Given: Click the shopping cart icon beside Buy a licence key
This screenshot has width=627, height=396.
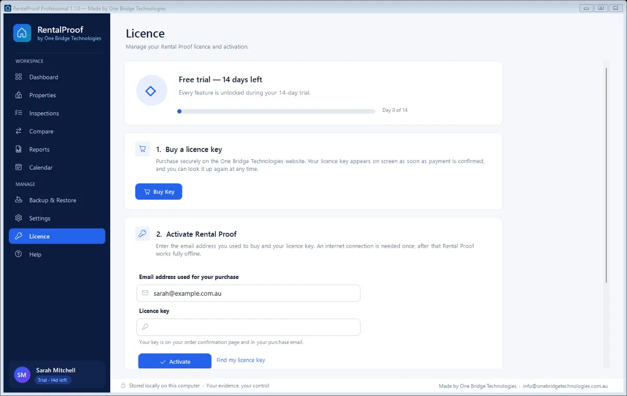Looking at the screenshot, I should pyautogui.click(x=142, y=149).
